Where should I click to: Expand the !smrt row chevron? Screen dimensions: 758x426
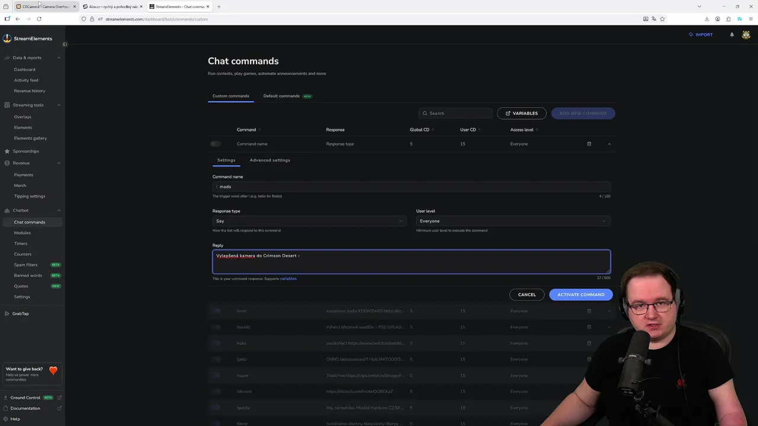pos(609,311)
